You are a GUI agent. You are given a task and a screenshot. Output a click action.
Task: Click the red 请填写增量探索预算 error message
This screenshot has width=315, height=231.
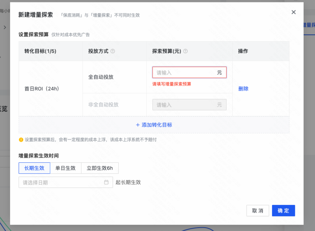pos(172,84)
